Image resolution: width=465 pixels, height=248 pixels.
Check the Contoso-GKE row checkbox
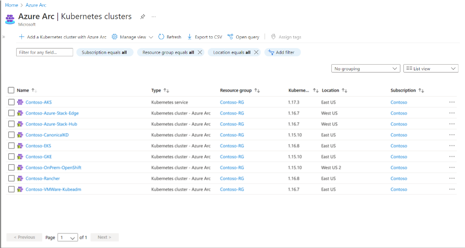pos(11,157)
